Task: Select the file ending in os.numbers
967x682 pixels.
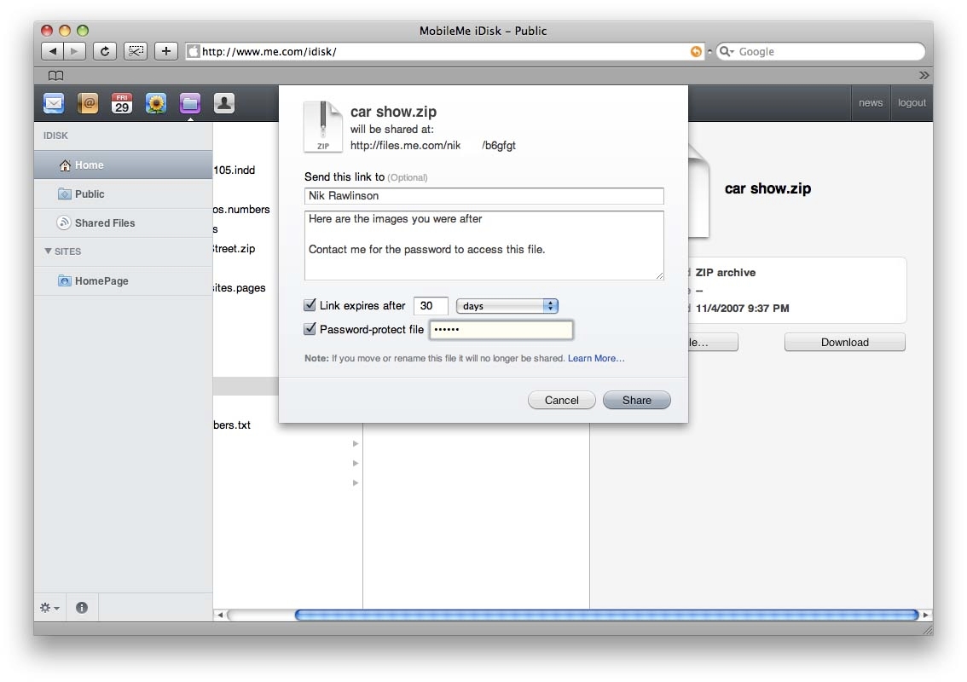Action: click(242, 210)
